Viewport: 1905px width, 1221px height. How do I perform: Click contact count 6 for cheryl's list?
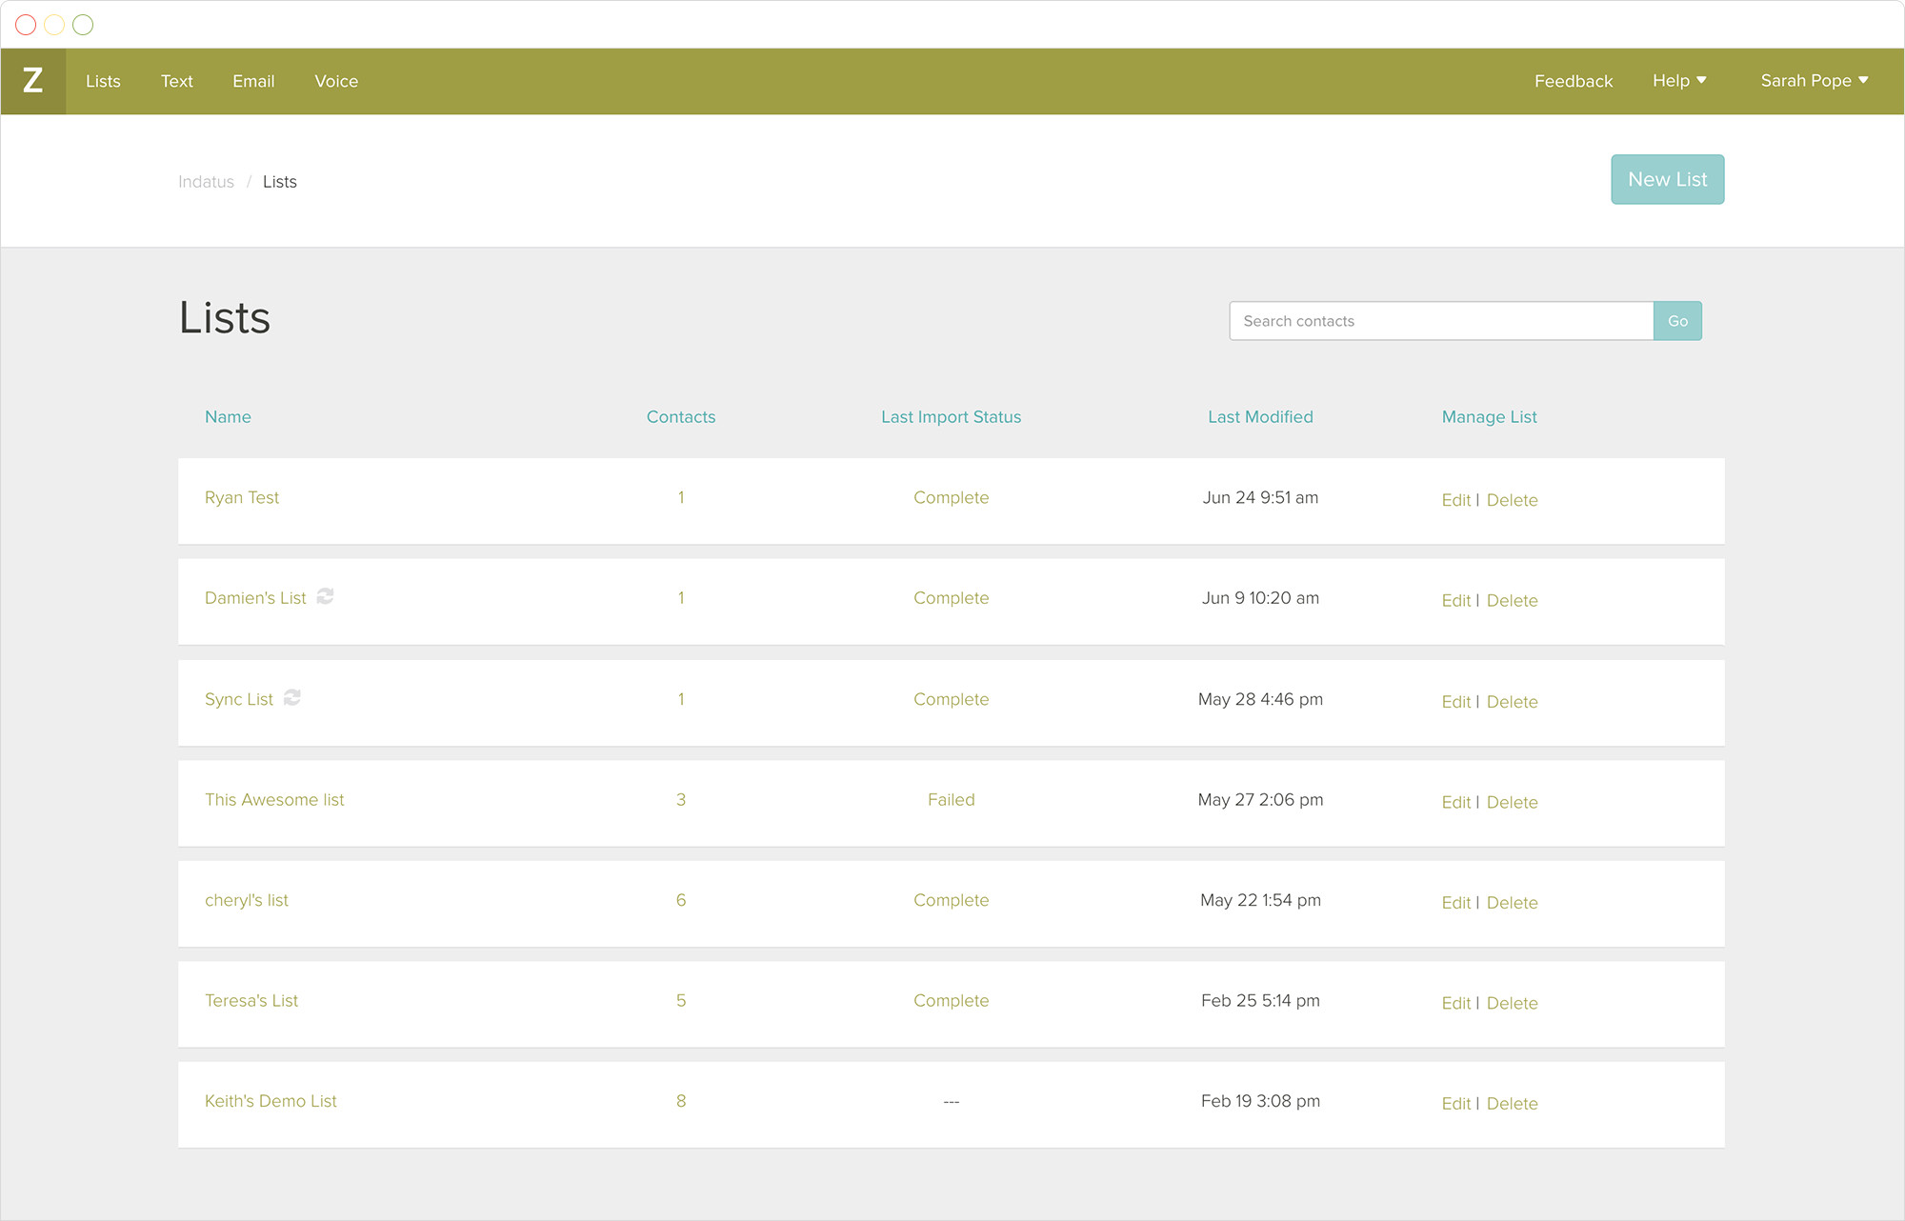(681, 900)
